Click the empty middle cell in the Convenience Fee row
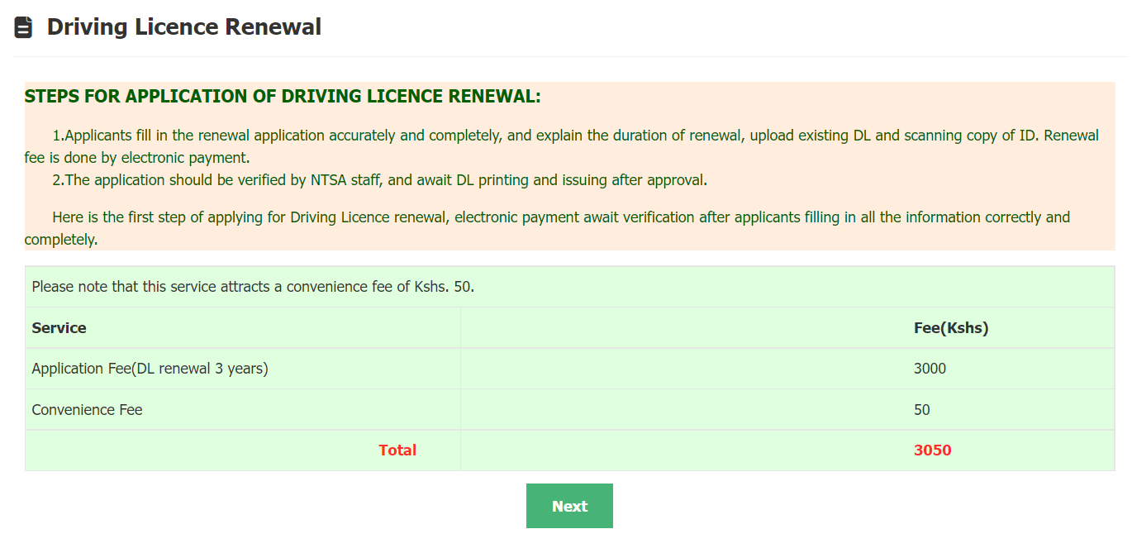Image resolution: width=1132 pixels, height=548 pixels. click(683, 410)
